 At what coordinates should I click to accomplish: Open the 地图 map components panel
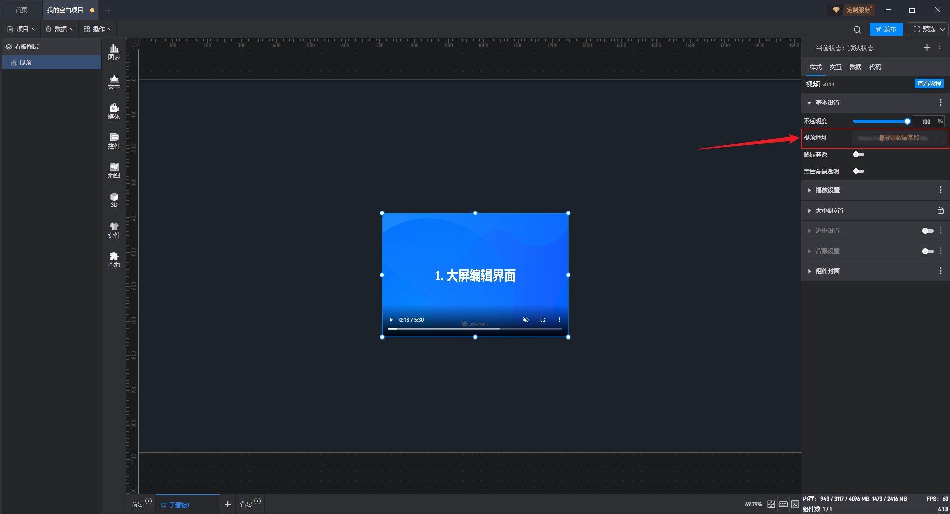(114, 171)
